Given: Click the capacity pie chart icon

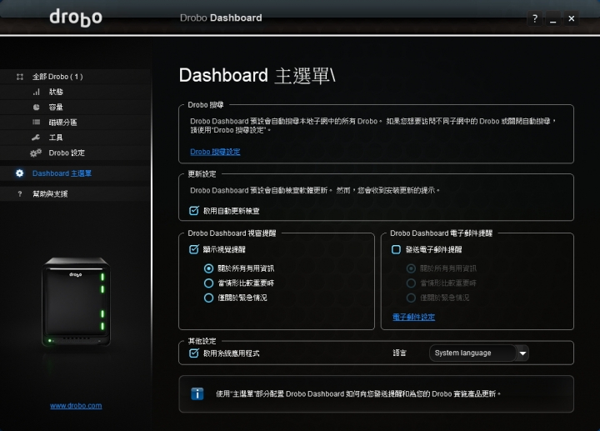Looking at the screenshot, I should point(37,108).
